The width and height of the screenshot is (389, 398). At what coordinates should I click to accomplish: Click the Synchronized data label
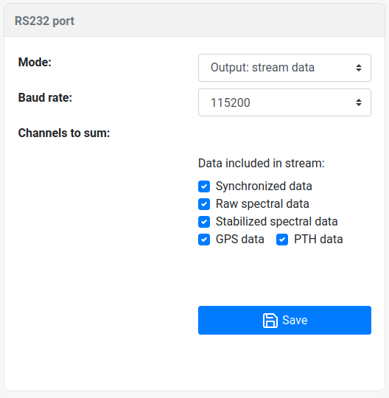[264, 186]
